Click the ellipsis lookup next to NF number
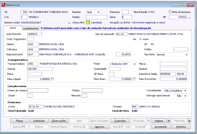The height and width of the screenshot is (134, 197). click(x=190, y=18)
